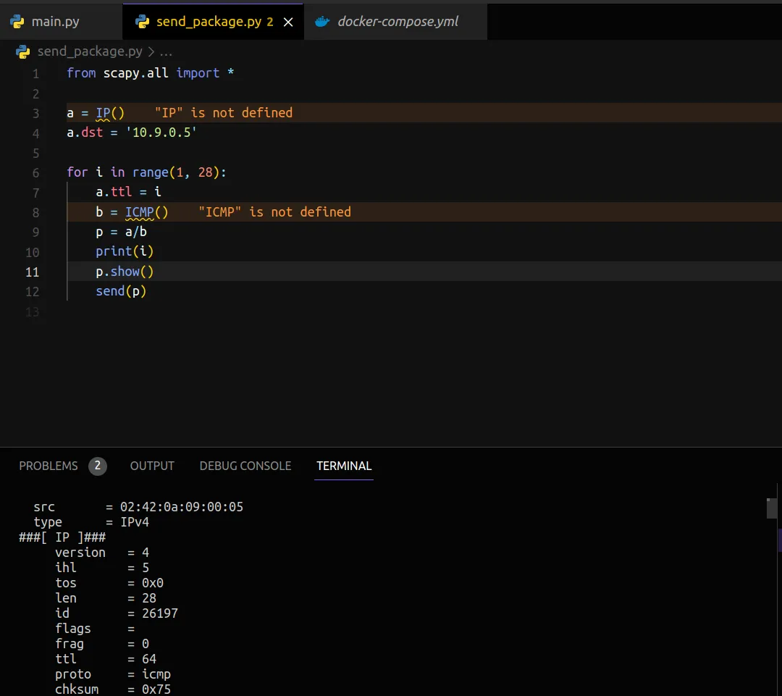The width and height of the screenshot is (782, 696).
Task: Click the terminal panel scrollbar thumb
Action: pyautogui.click(x=771, y=508)
